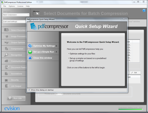Screen dimensions: 148x113
Task: Open the Last used settings dropdown
Action: (x=14, y=22)
